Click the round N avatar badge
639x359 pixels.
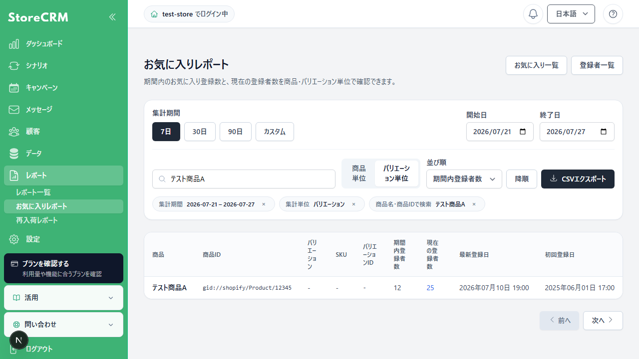pyautogui.click(x=19, y=341)
